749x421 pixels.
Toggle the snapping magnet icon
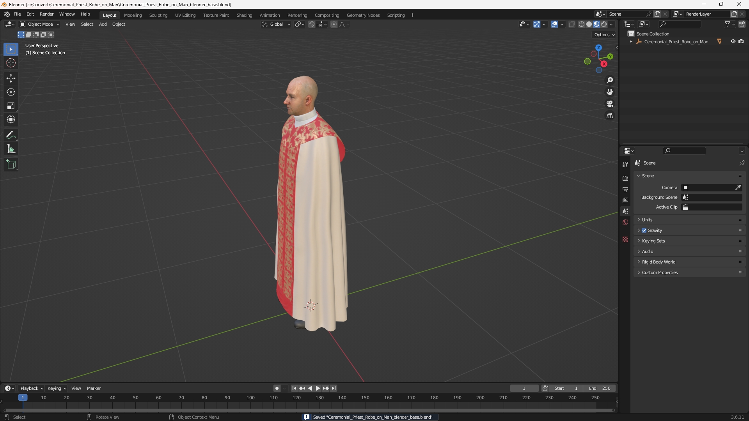pyautogui.click(x=312, y=24)
